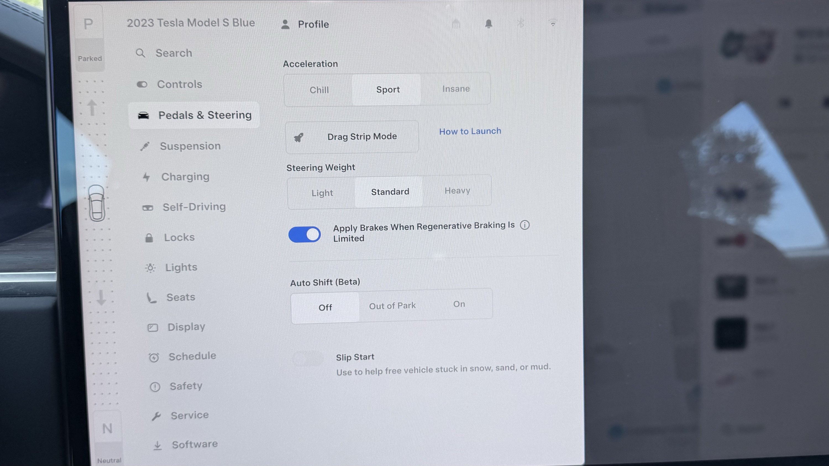The width and height of the screenshot is (829, 466).
Task: Select Chill acceleration mode
Action: (x=319, y=90)
